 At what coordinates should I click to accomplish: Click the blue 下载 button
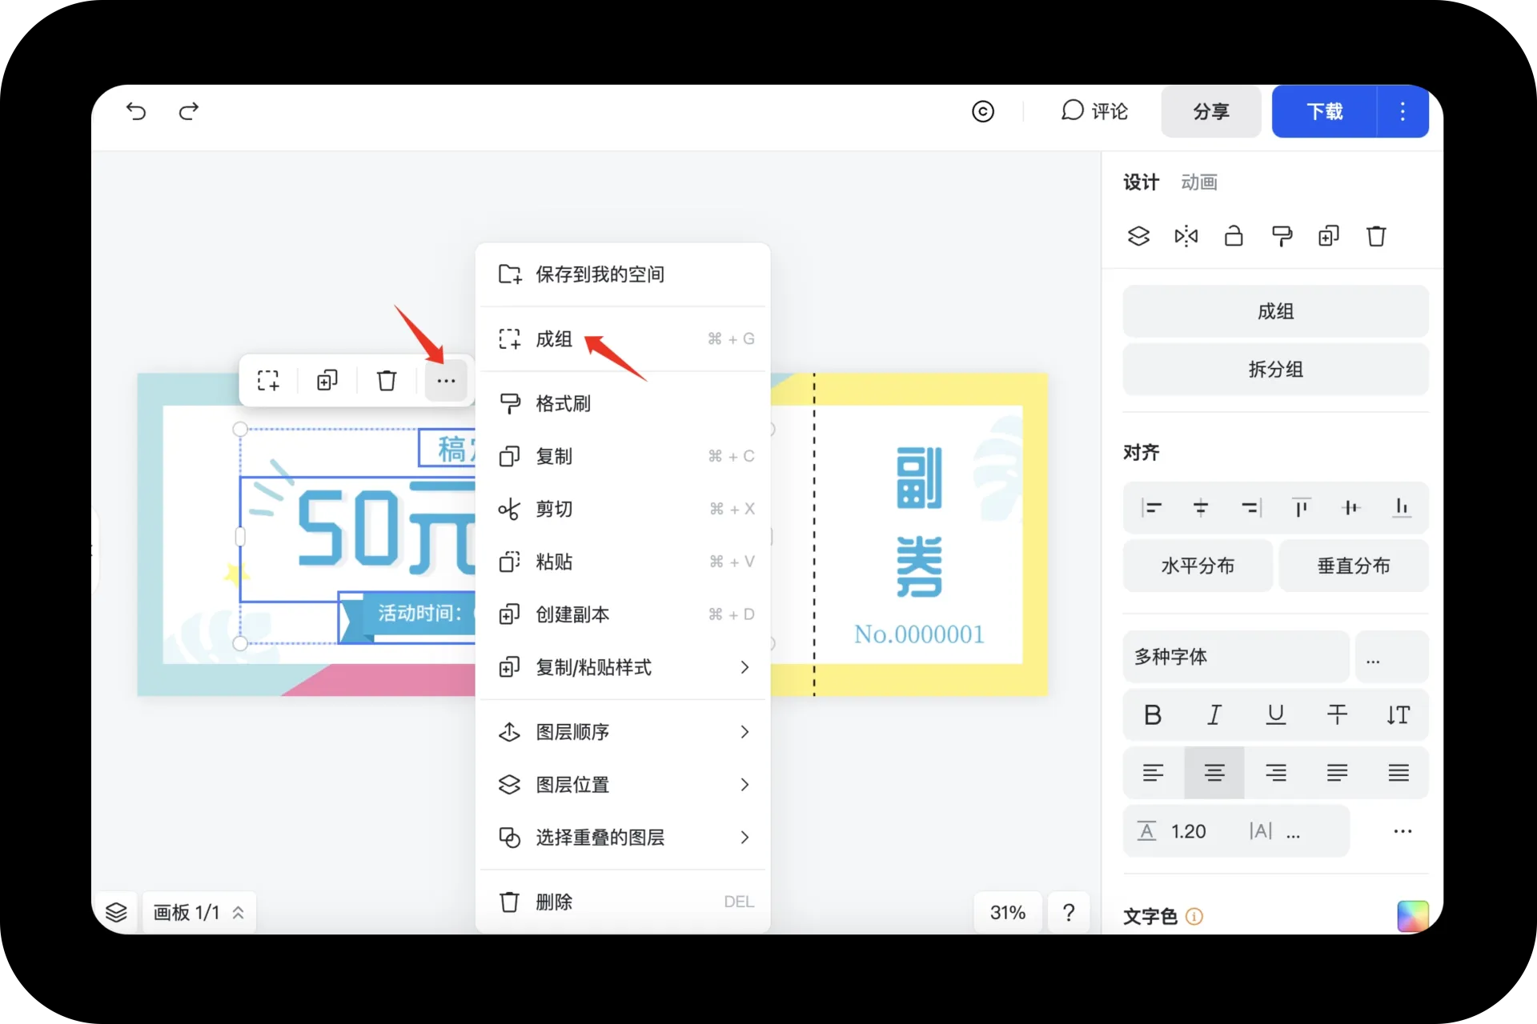point(1324,111)
